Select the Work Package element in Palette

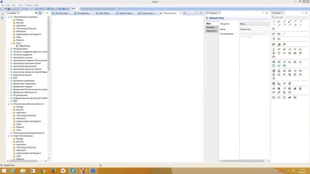click(x=274, y=98)
